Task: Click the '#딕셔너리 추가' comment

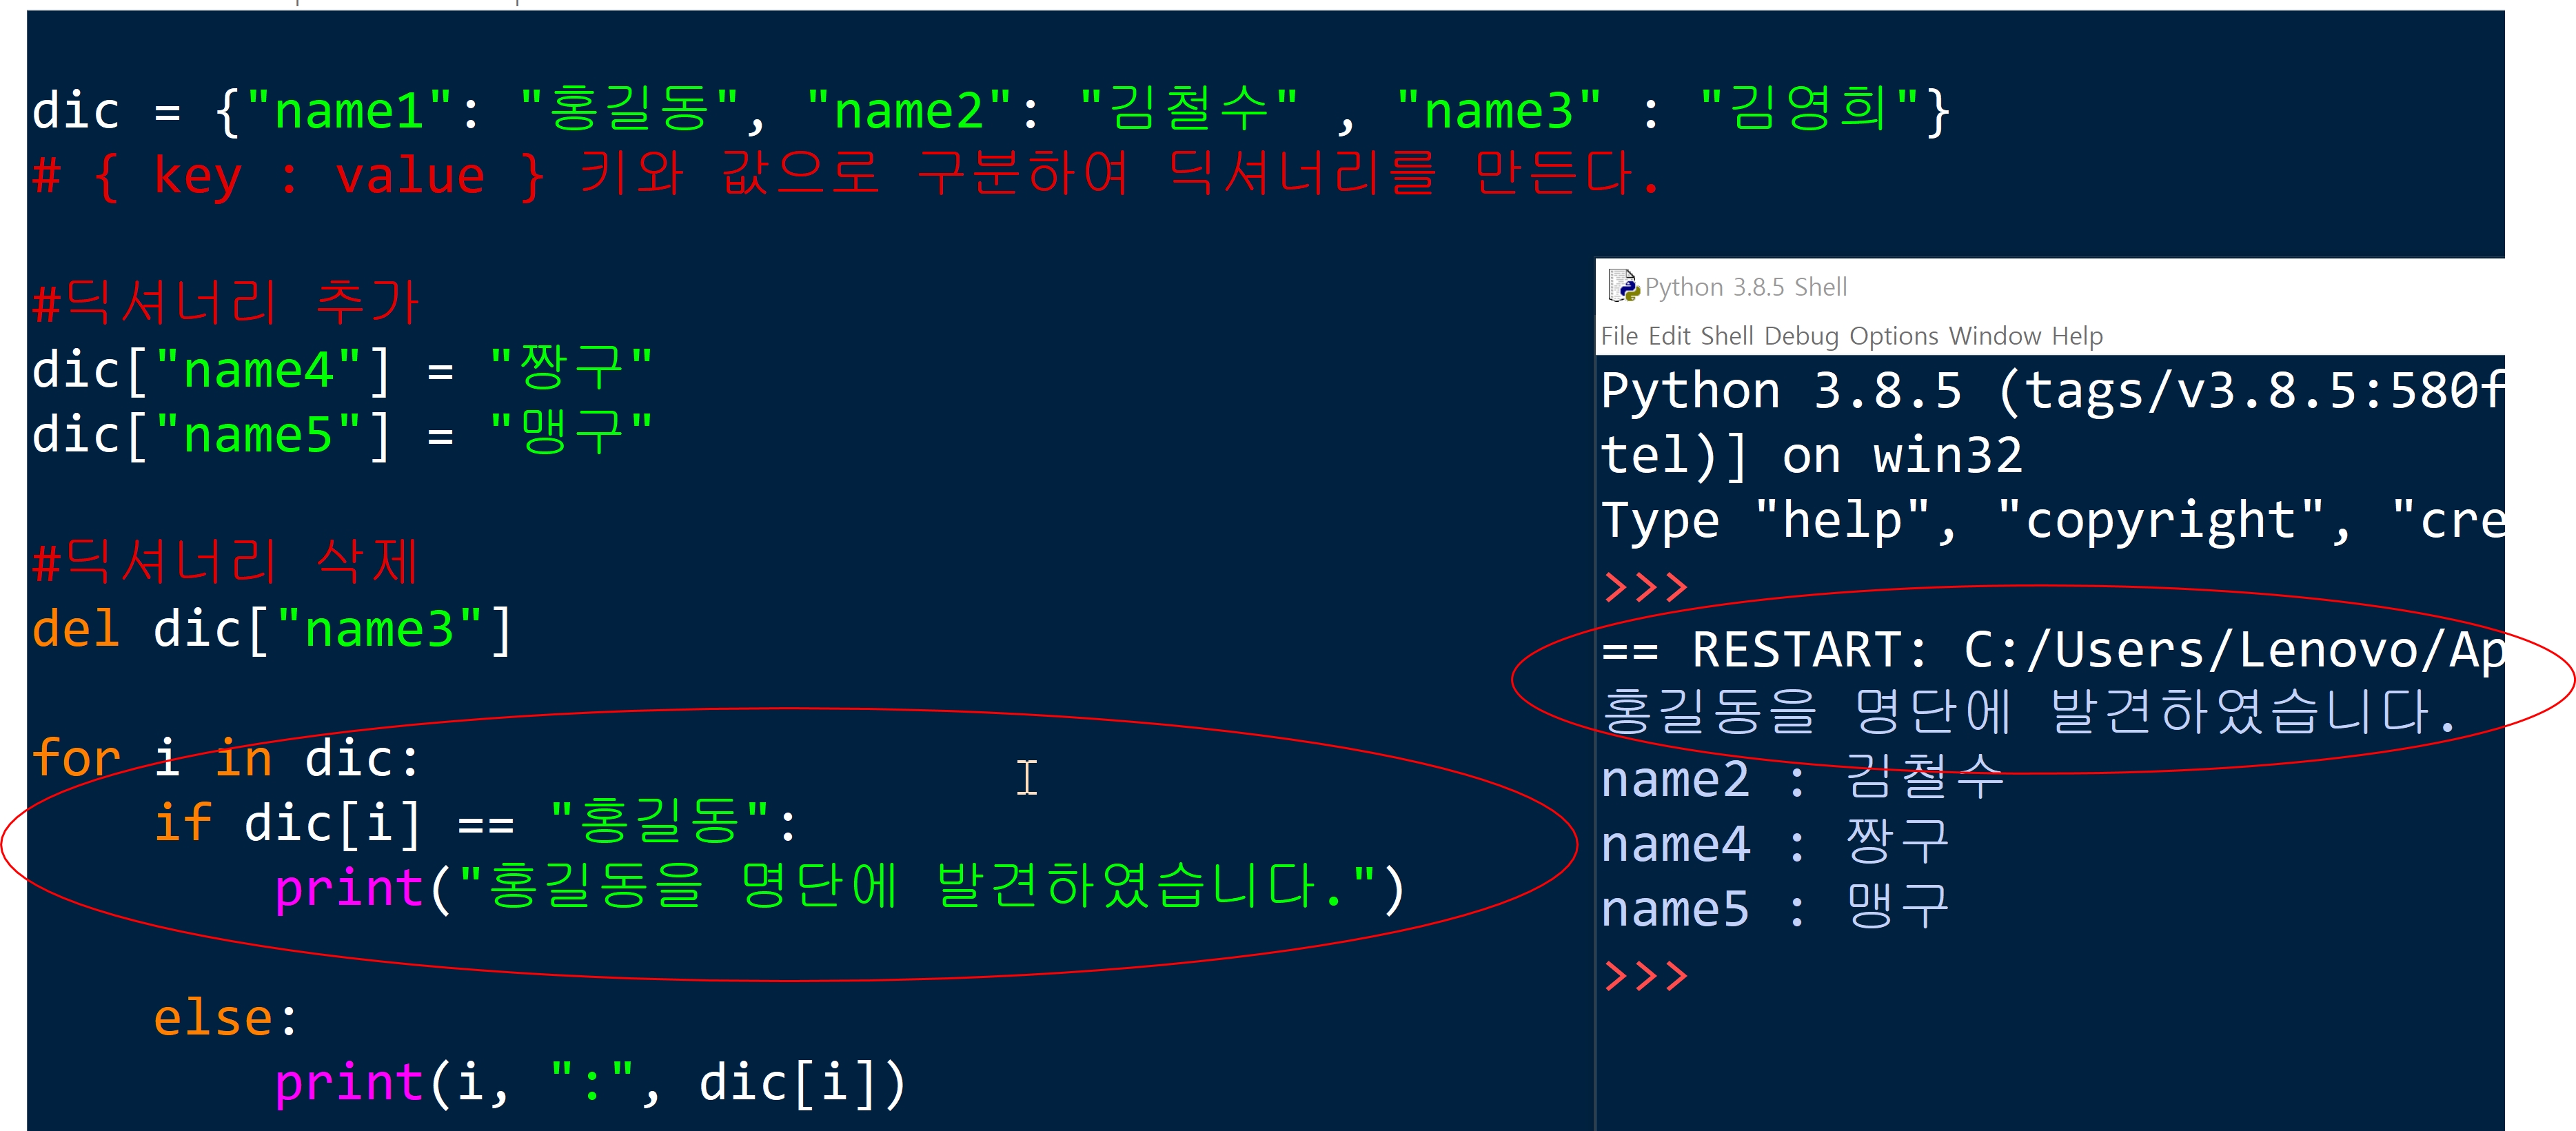Action: pos(226,302)
